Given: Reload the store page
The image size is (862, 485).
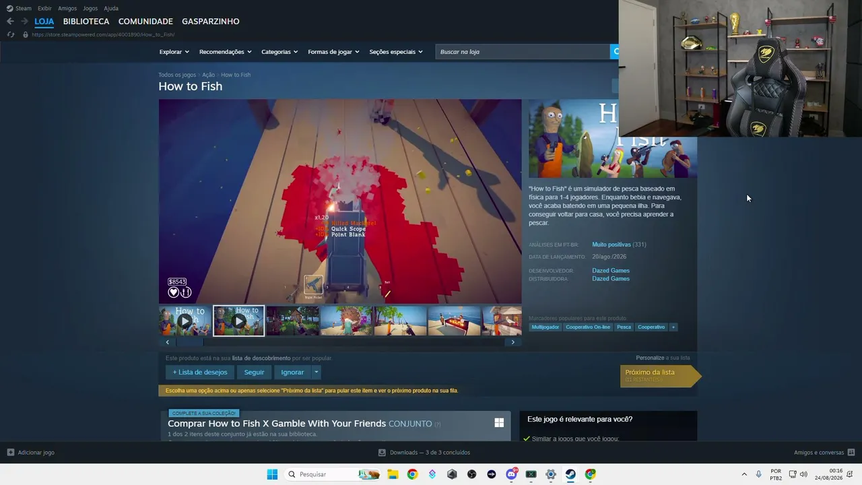Looking at the screenshot, I should pos(10,34).
